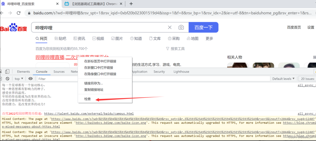Select the 文库 search category
The width and height of the screenshot is (316, 141).
[x=155, y=39]
